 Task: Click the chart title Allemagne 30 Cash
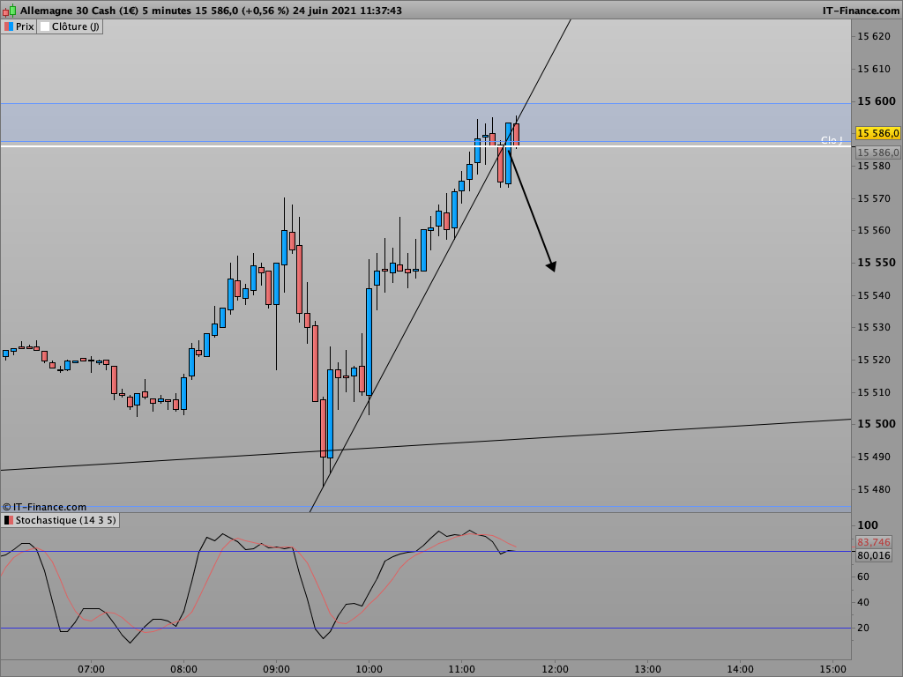(x=69, y=11)
